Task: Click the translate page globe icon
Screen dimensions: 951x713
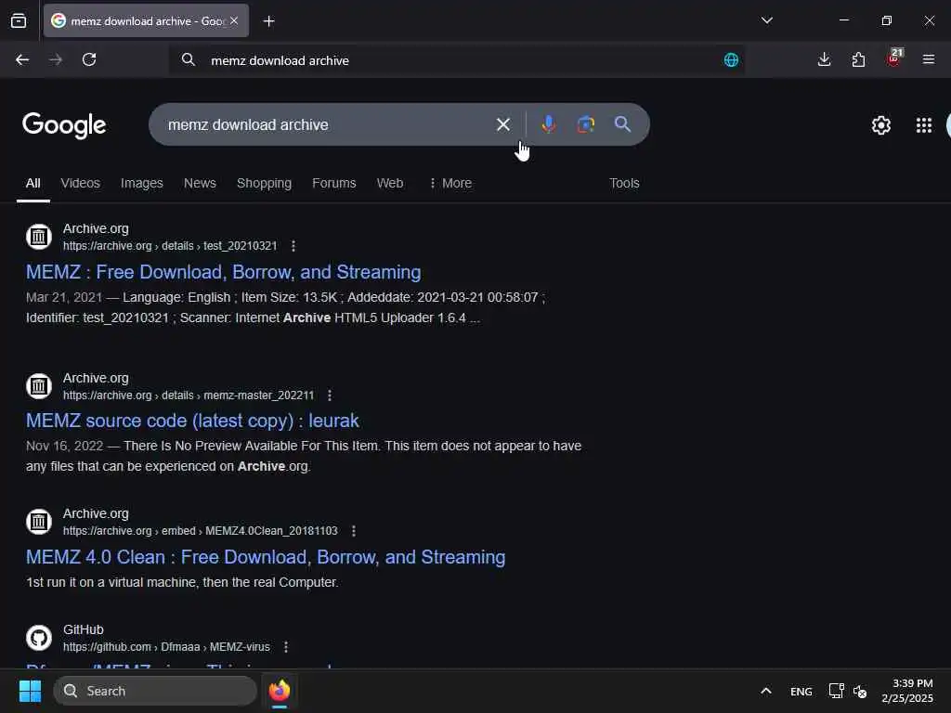Action: (731, 59)
